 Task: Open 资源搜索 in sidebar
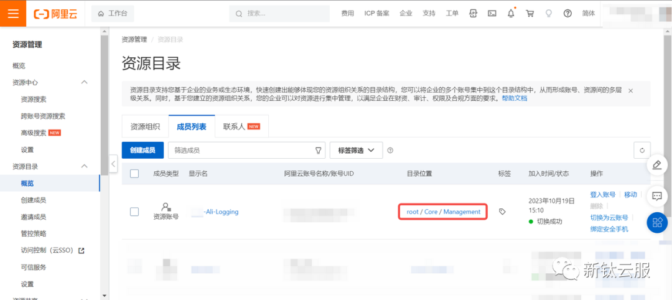point(34,100)
